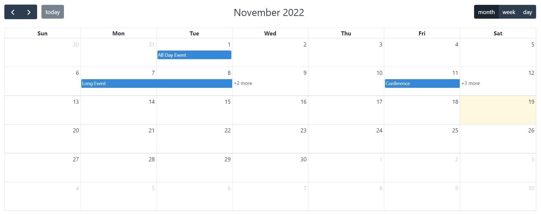This screenshot has width=541, height=214.
Task: Navigate to the next month
Action: pos(28,12)
